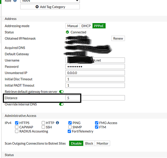Click the Unnumbered IP field
The width and height of the screenshot is (167, 158).
(x=95, y=73)
